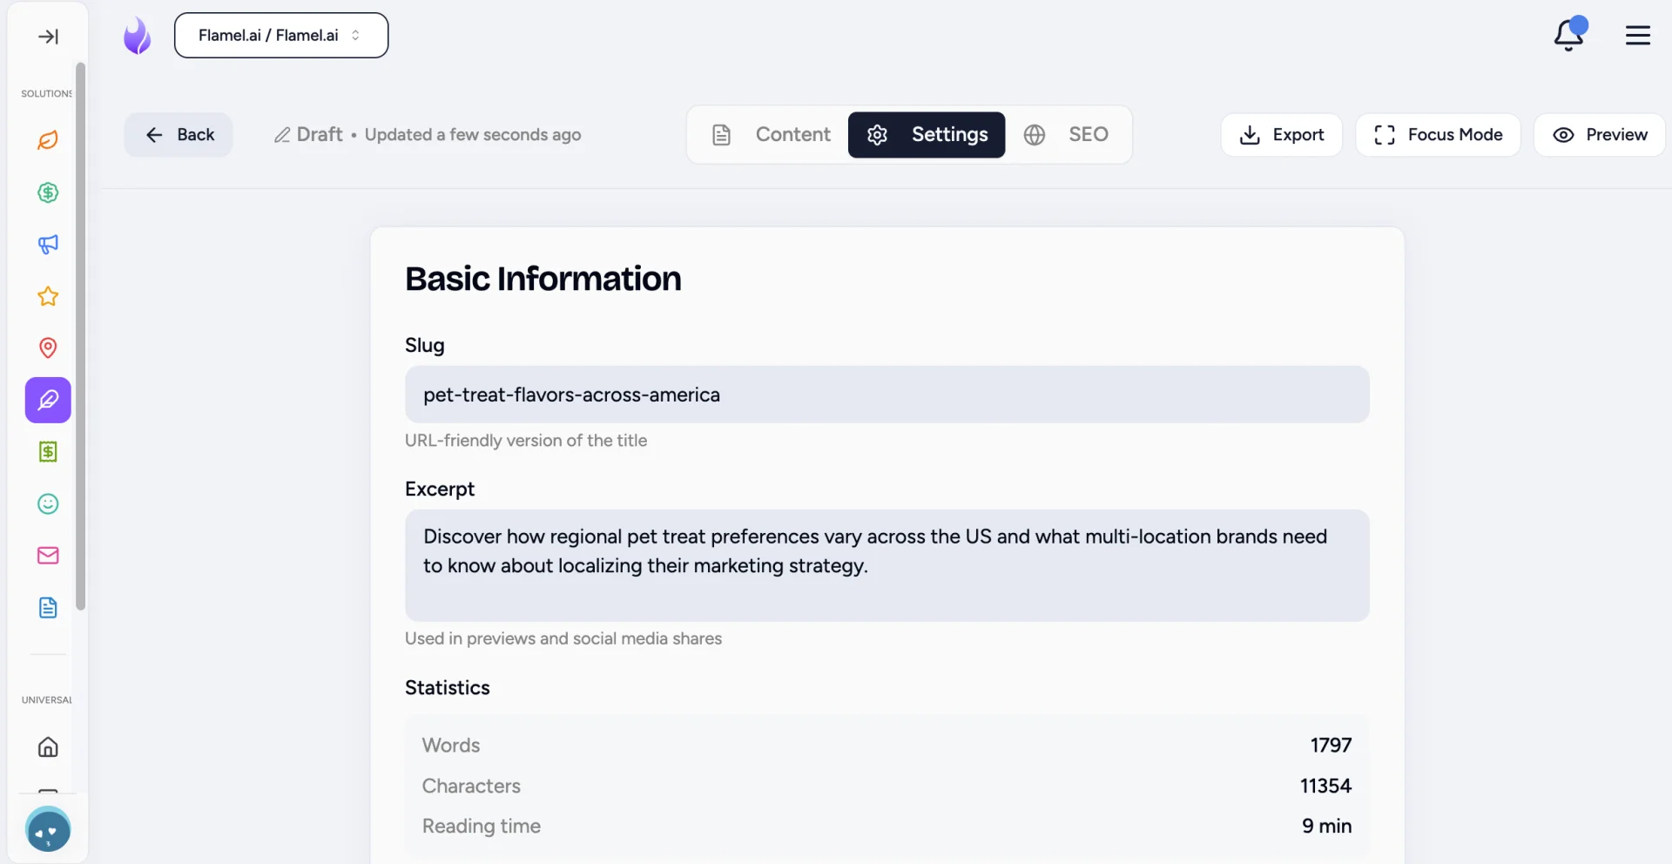The height and width of the screenshot is (864, 1672).
Task: Open the blue megaphone sidebar icon
Action: 48,245
